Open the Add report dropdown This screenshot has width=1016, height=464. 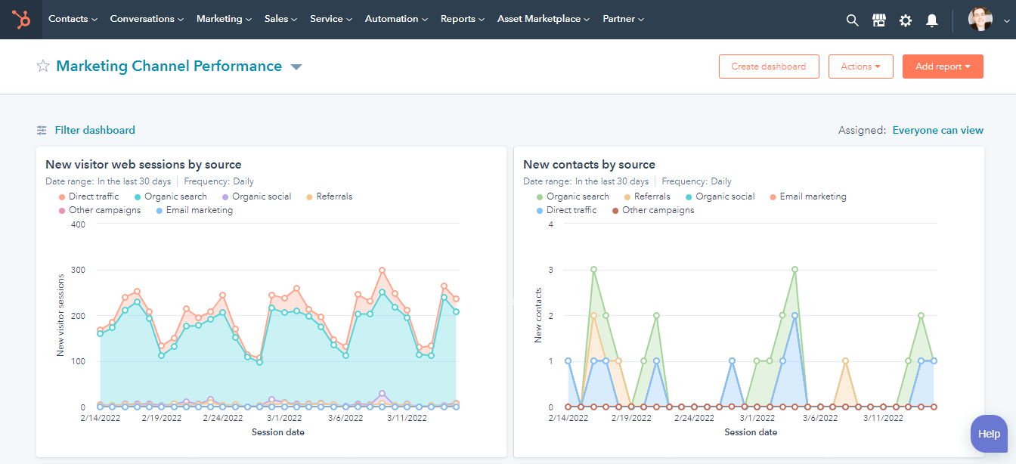pyautogui.click(x=943, y=66)
